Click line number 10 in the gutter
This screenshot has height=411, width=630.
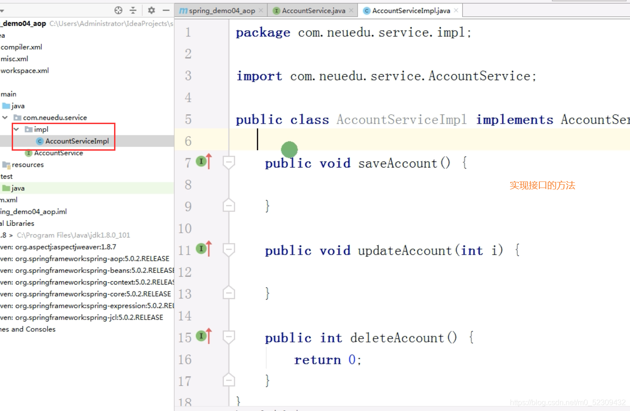coord(185,229)
